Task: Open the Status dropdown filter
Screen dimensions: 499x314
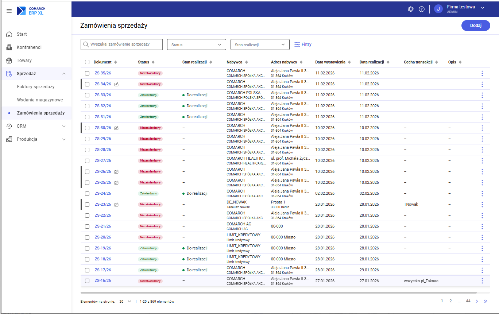Action: pos(196,44)
